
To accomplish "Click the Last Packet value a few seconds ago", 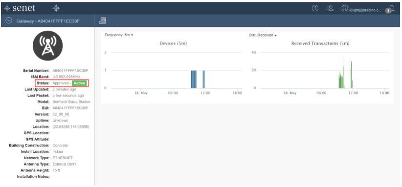I will point(68,96).
